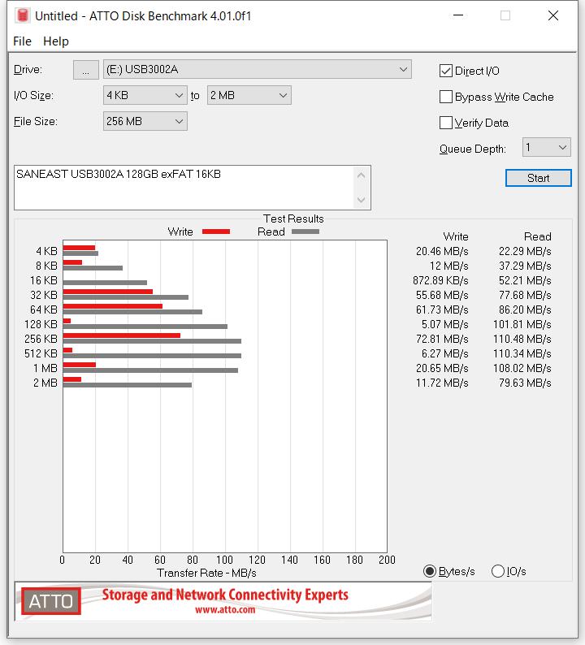The width and height of the screenshot is (585, 645).
Task: Expand the Queue Depth dropdown
Action: tap(546, 147)
